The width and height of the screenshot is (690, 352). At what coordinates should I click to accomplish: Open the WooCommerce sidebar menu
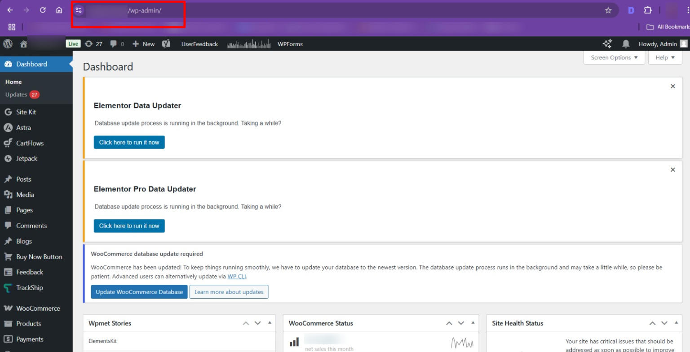coord(38,308)
